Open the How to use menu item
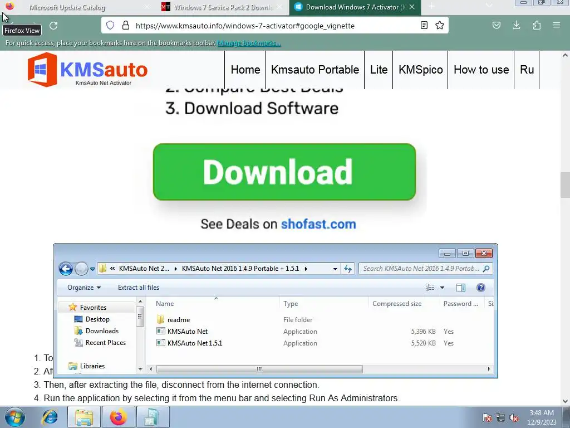The image size is (570, 428). pos(481,70)
